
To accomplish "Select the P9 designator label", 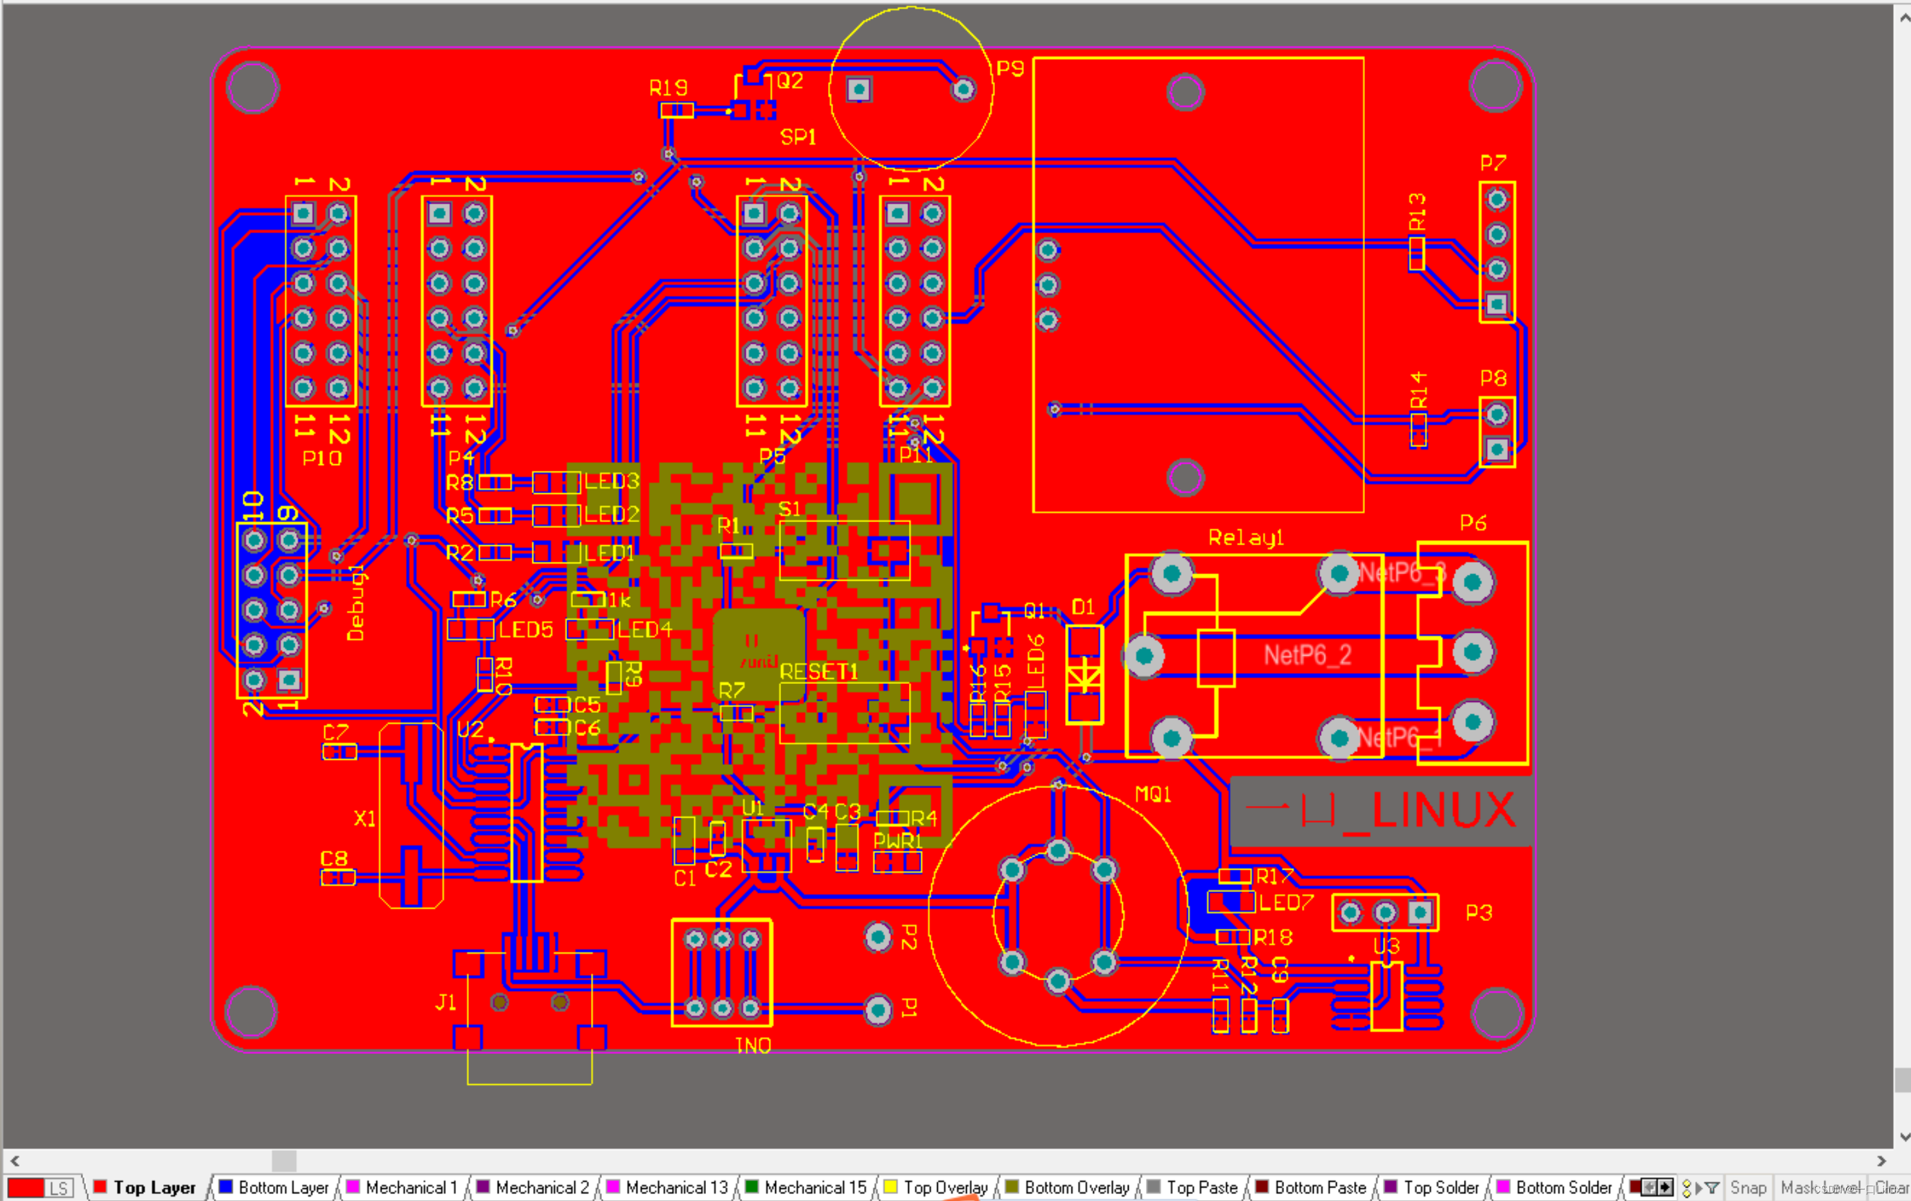I will [1010, 68].
